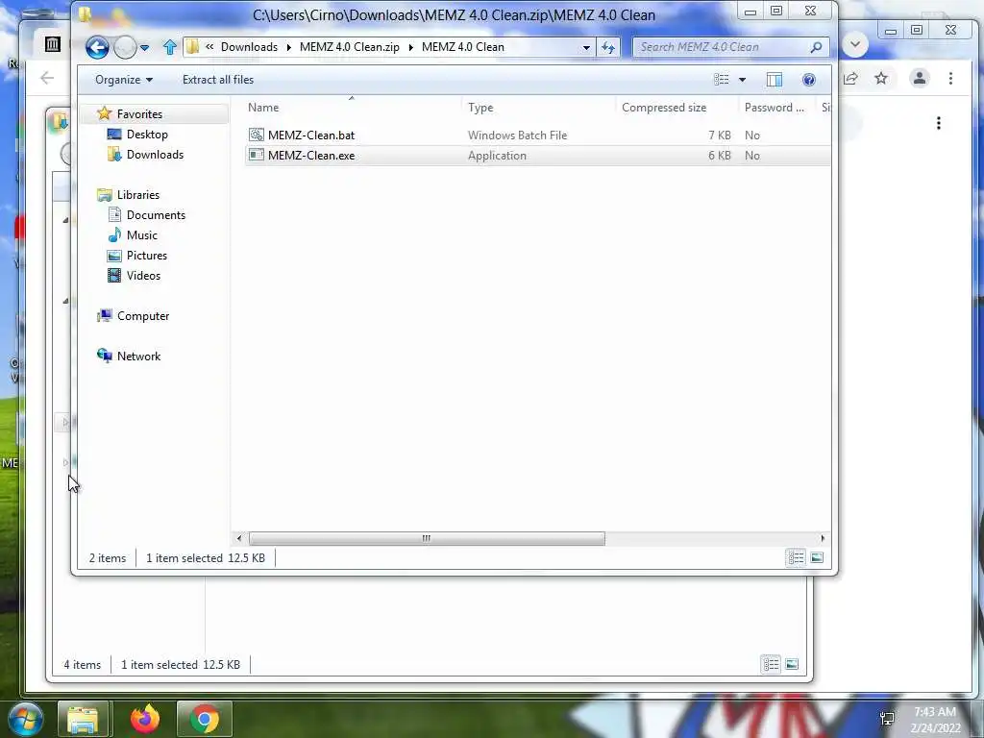Click the address bar folder icon

click(x=192, y=47)
